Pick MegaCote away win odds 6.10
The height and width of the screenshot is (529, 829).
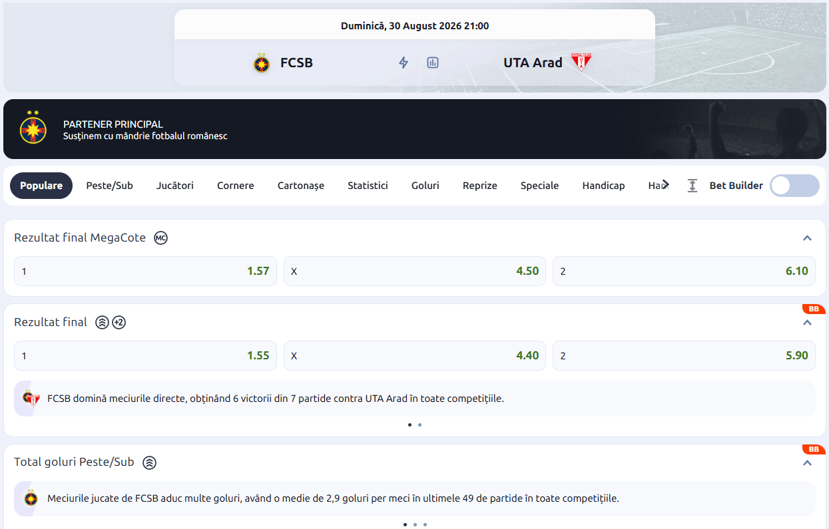pos(684,271)
